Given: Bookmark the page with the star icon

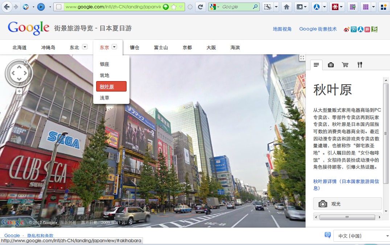Looking at the screenshot, I should click(x=174, y=7).
